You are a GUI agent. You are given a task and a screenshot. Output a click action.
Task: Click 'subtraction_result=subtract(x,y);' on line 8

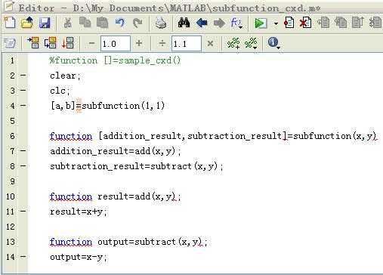tap(137, 166)
